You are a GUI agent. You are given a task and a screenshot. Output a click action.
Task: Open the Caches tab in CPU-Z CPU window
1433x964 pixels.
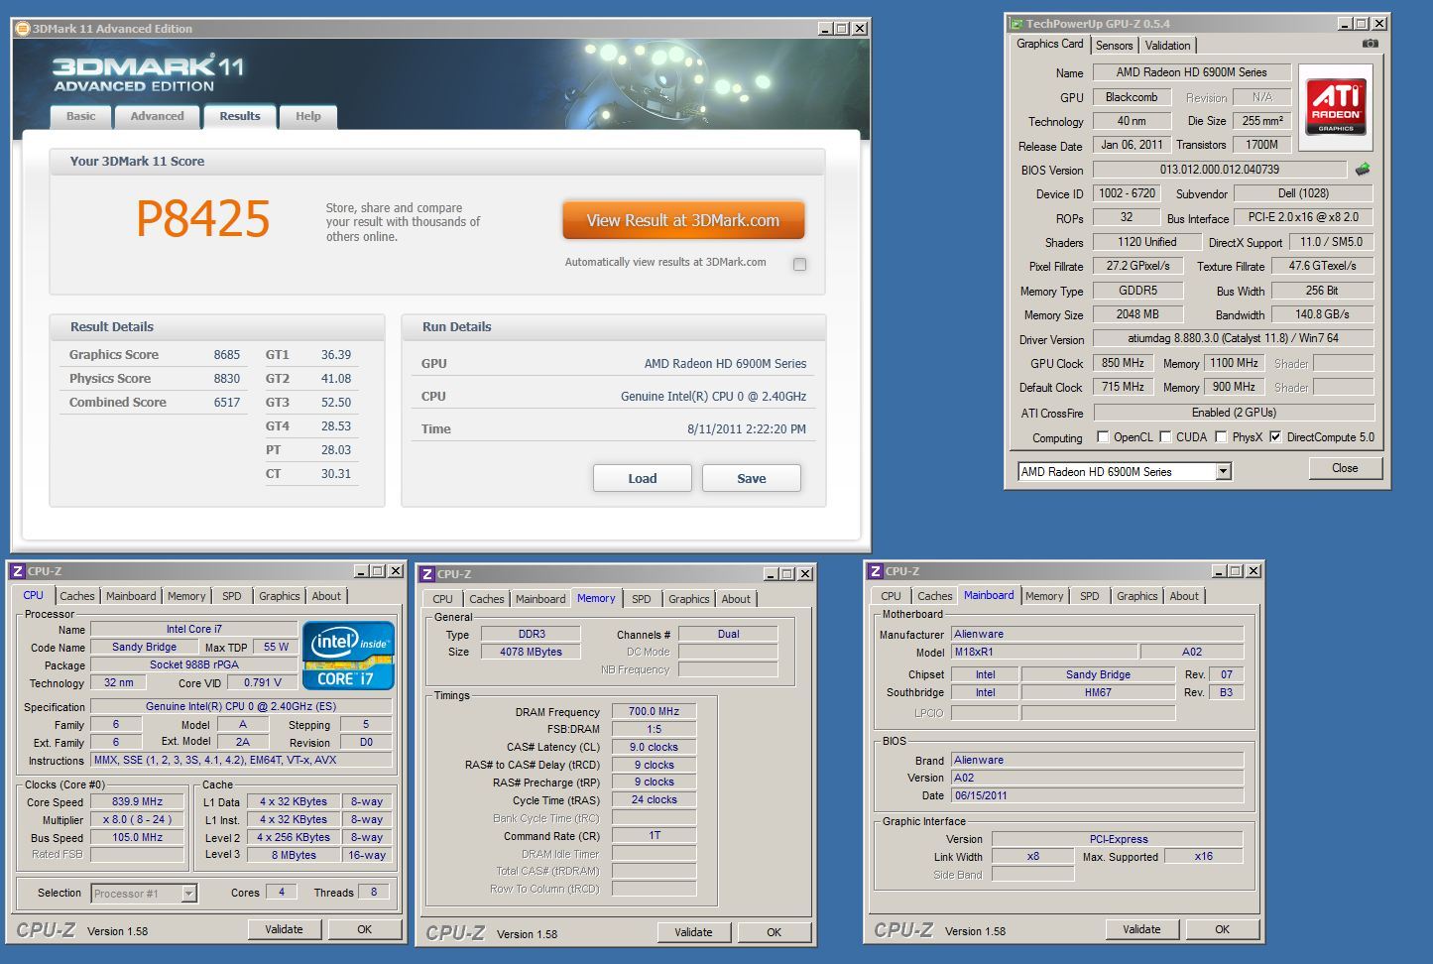[76, 596]
